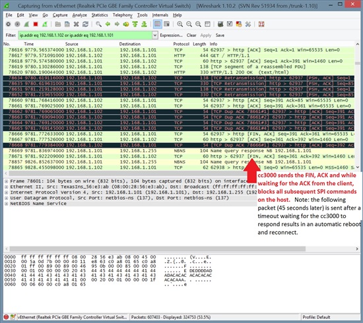Image resolution: width=363 pixels, height=323 pixels.
Task: Jump to the first packet
Action: [135, 24]
